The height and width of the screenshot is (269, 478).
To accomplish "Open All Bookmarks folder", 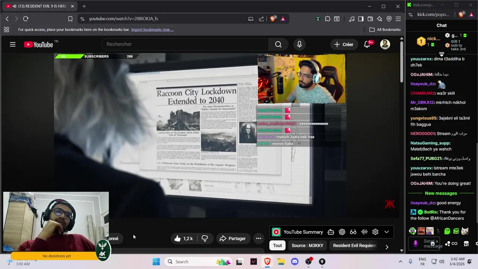I will pos(385,30).
